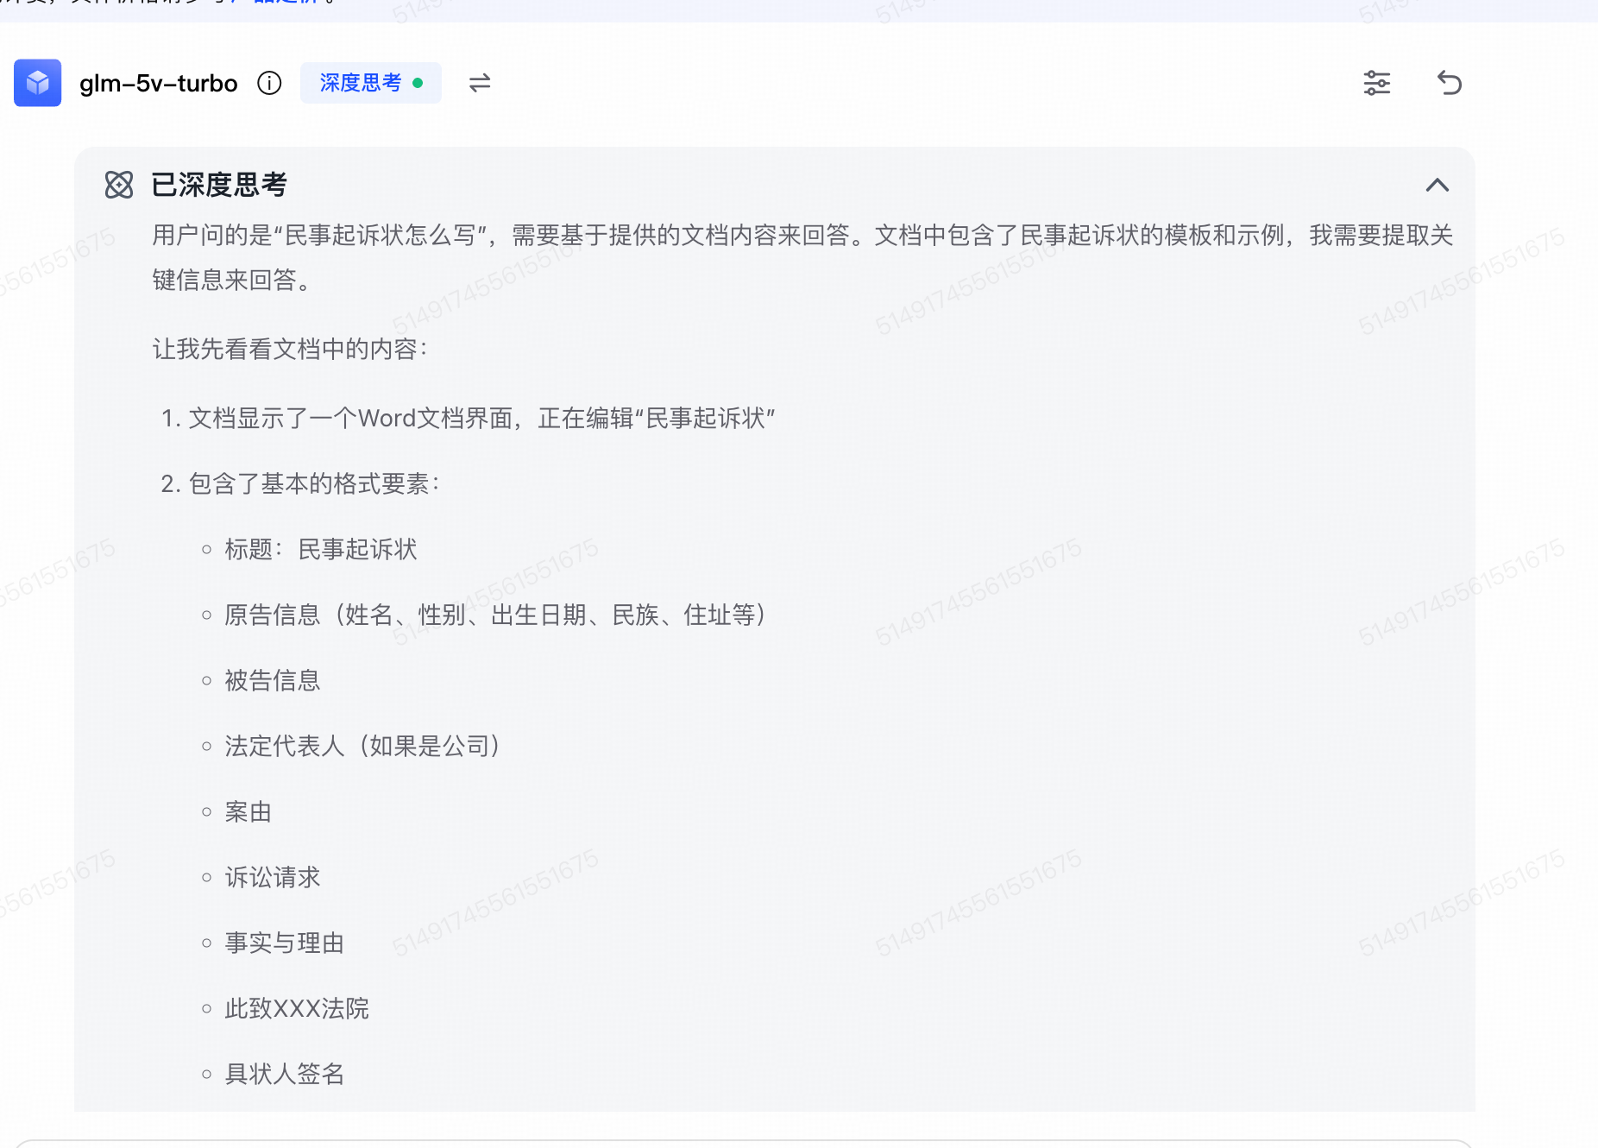Click the undo reset arrow icon
This screenshot has height=1148, width=1598.
click(x=1450, y=83)
